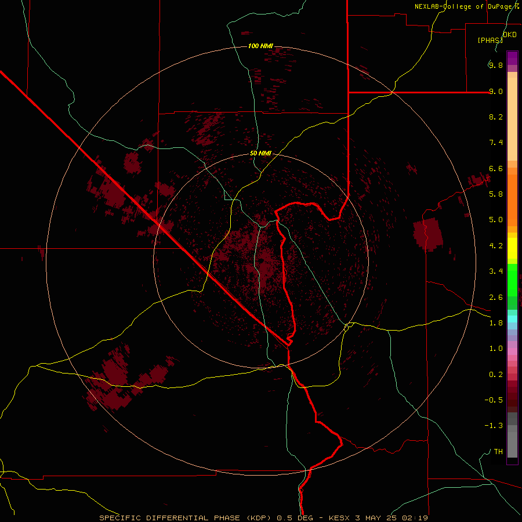Pick the pink segment of the color bar

(x=512, y=351)
